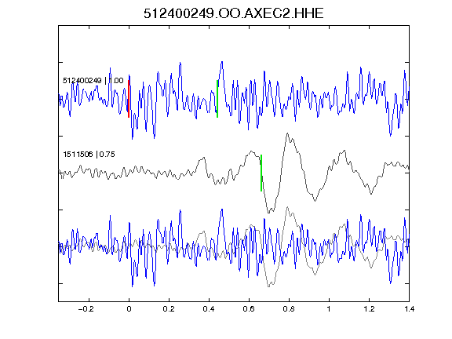
Task: Select the green marker on the blue top trace
Action: (217, 99)
